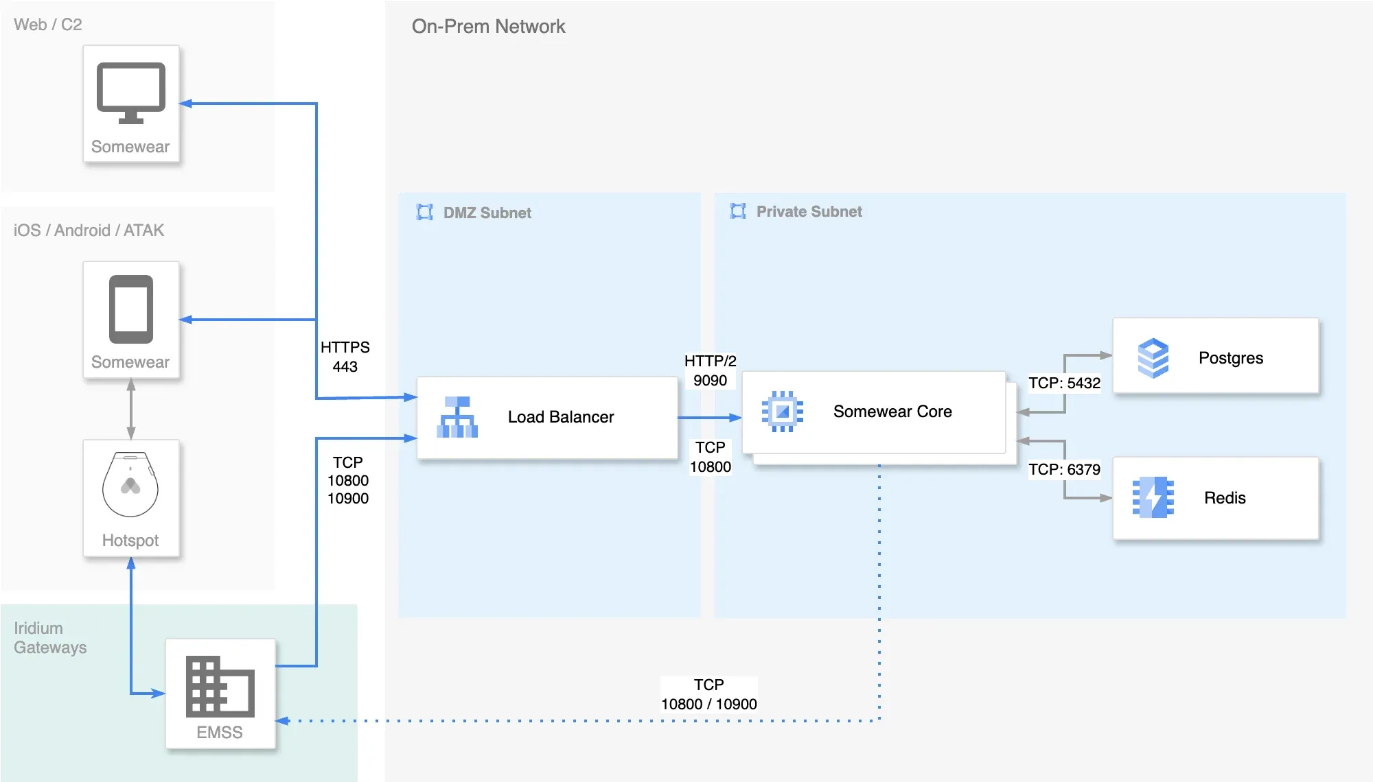Click the Web / C2 group label

click(x=48, y=25)
